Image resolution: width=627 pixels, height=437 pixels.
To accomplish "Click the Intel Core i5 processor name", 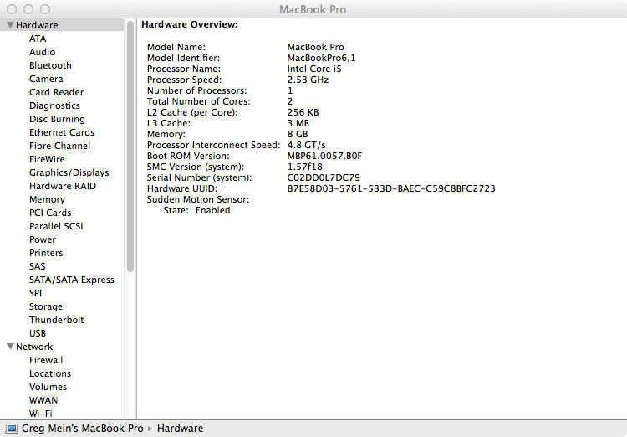I will (x=314, y=69).
